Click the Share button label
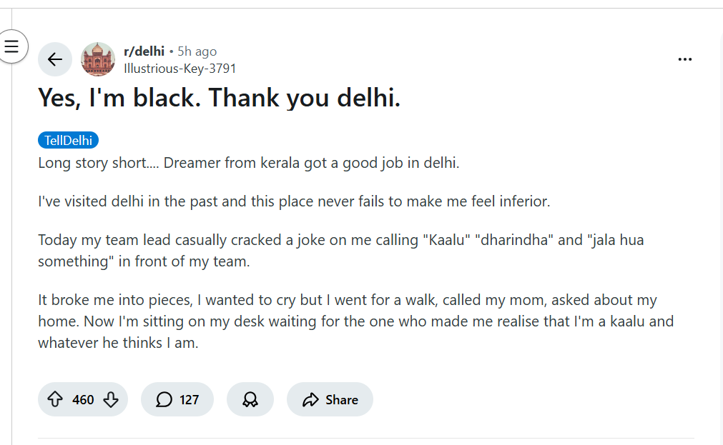Screen dimensions: 723x445 pyautogui.click(x=342, y=399)
